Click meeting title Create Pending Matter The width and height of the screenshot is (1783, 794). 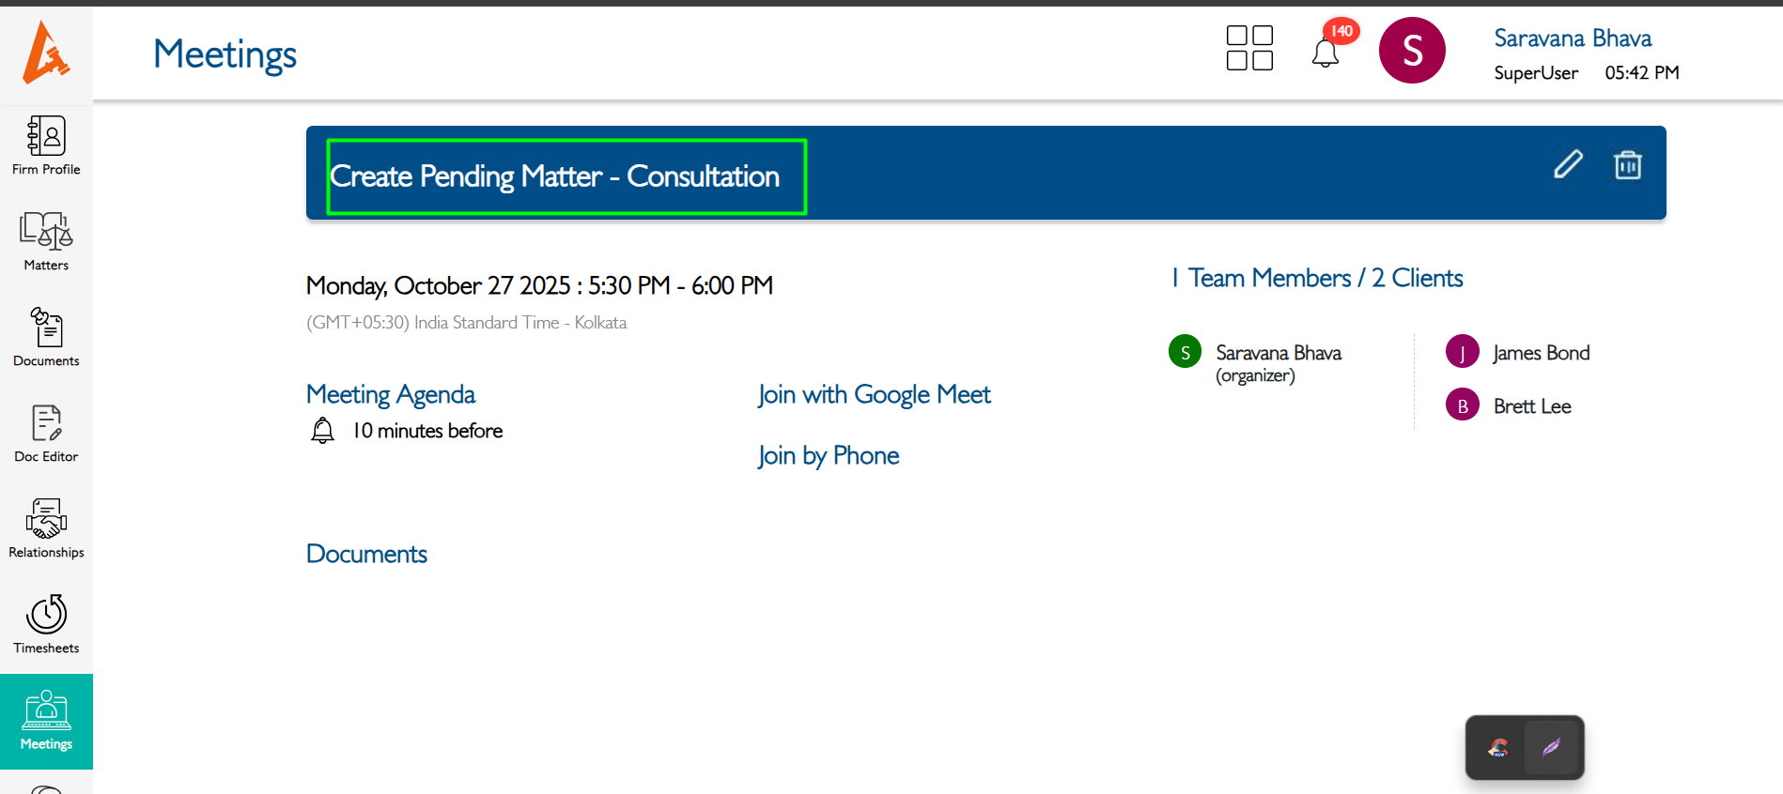tap(554, 176)
